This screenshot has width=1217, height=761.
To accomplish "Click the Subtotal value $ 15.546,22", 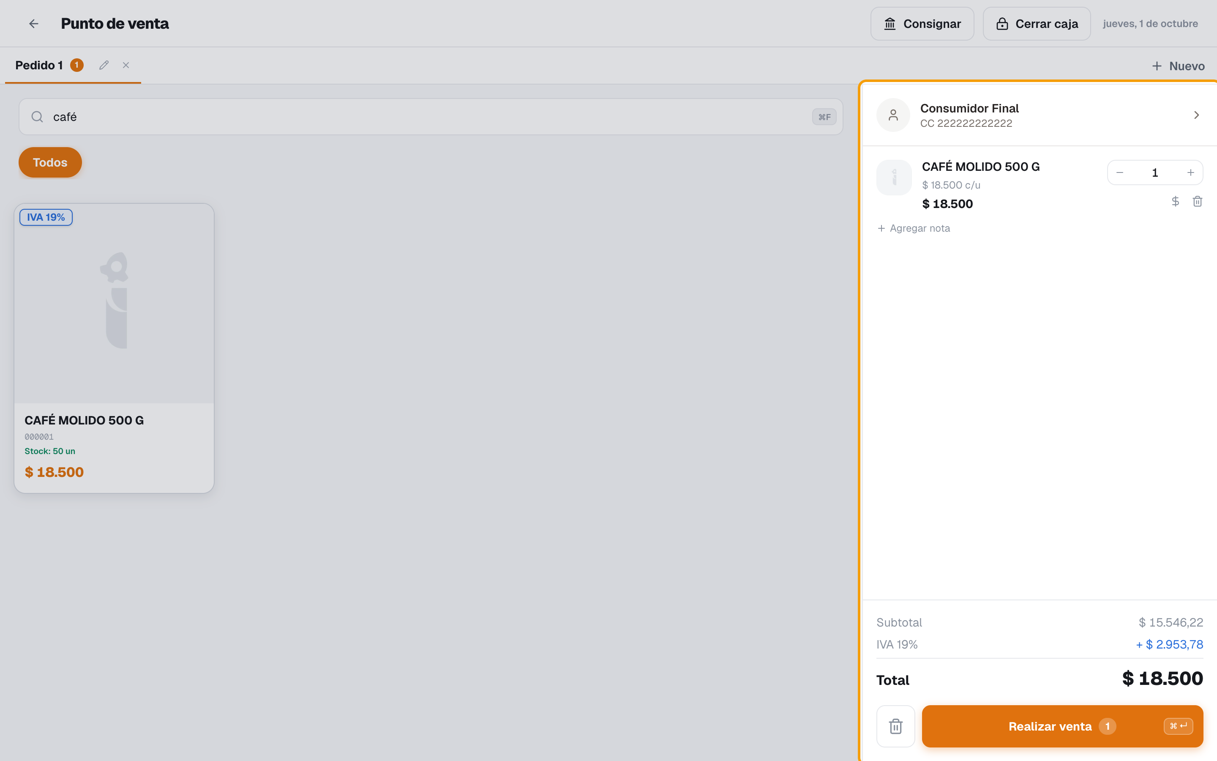I will click(1171, 623).
